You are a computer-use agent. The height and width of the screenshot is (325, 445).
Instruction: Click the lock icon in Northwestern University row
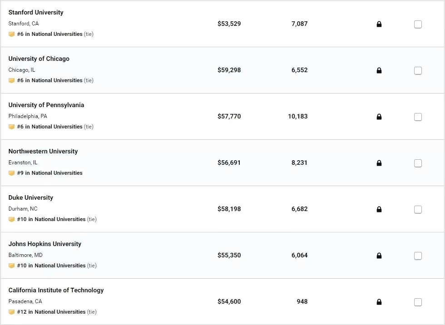click(x=379, y=163)
